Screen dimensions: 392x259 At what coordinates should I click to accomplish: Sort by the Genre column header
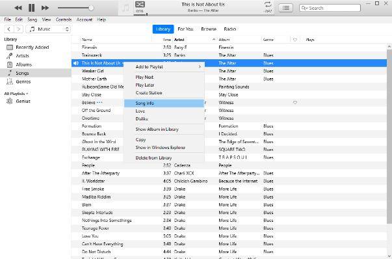(268, 40)
